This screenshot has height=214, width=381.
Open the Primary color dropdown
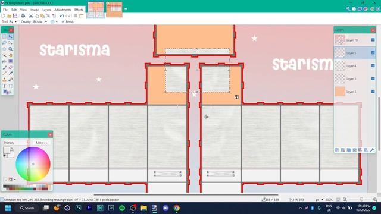[16, 143]
